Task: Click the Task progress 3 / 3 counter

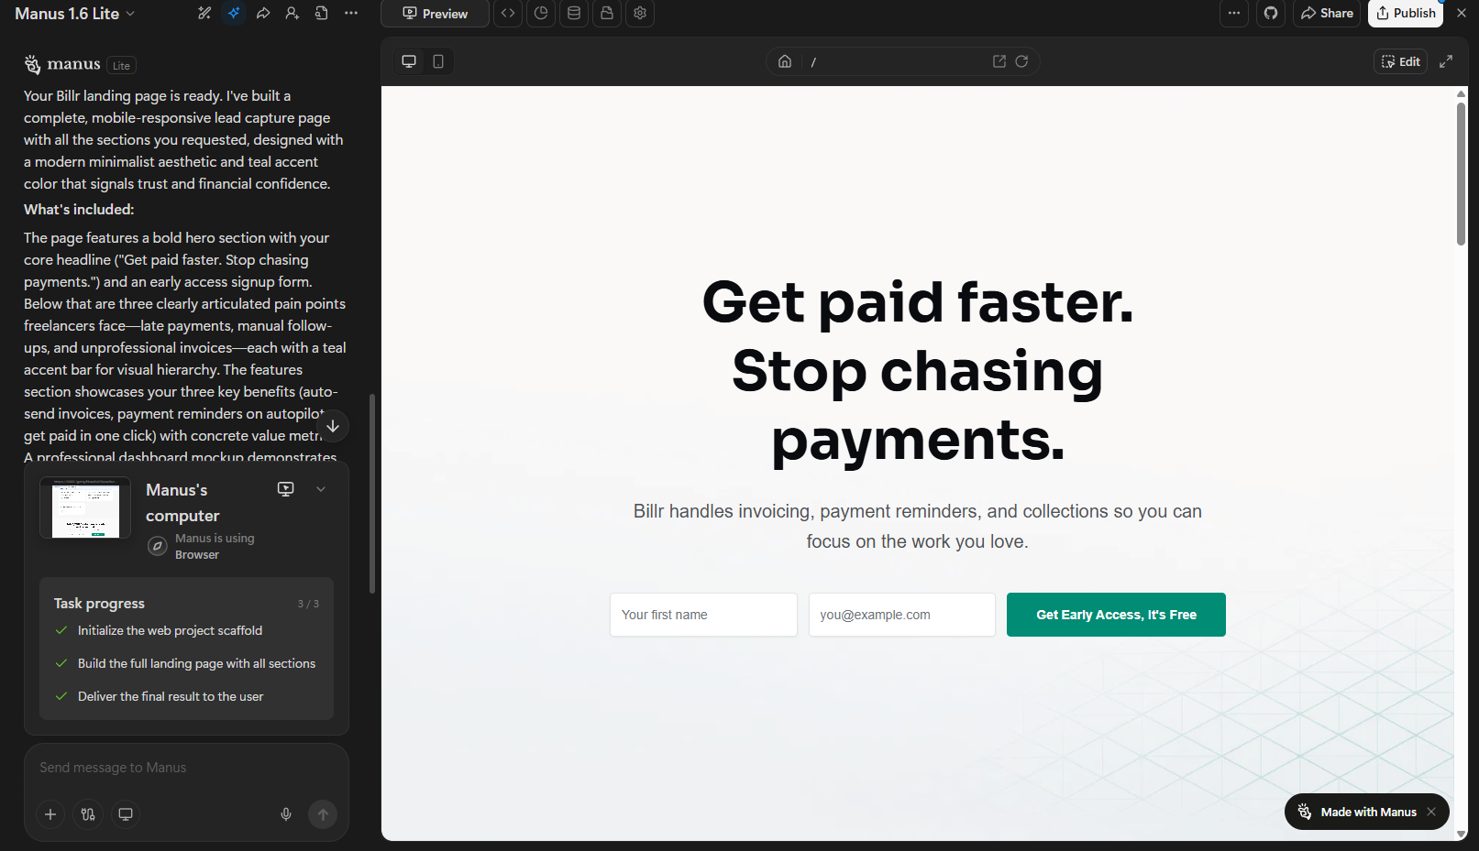Action: (x=308, y=604)
